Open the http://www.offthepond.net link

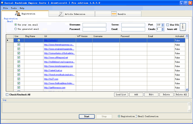pyautogui.click(x=56, y=57)
